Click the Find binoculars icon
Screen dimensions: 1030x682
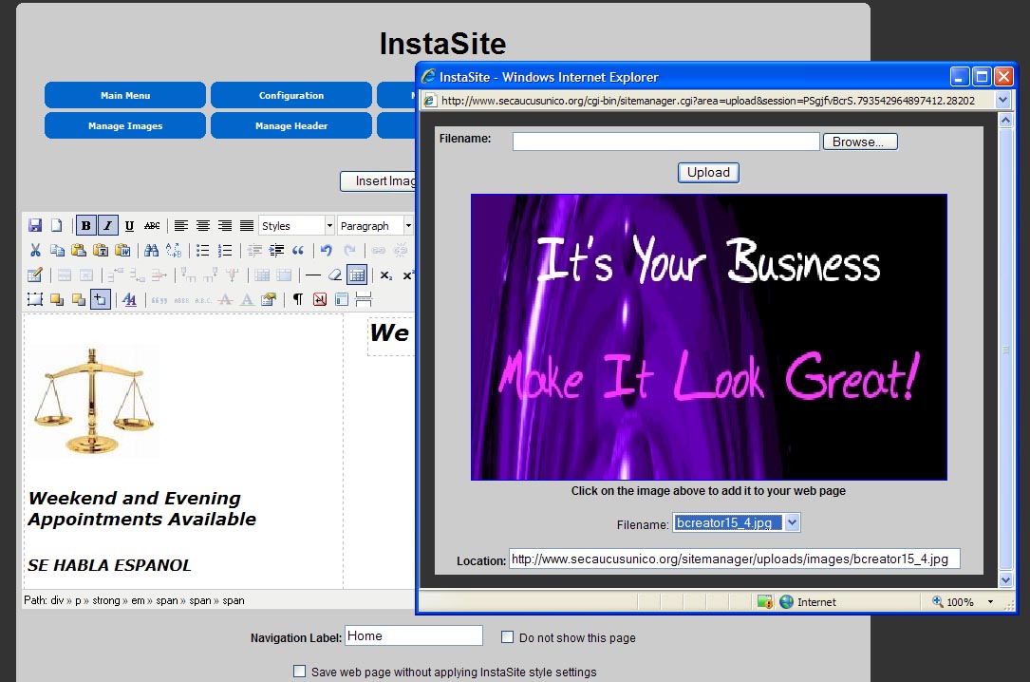[x=151, y=251]
